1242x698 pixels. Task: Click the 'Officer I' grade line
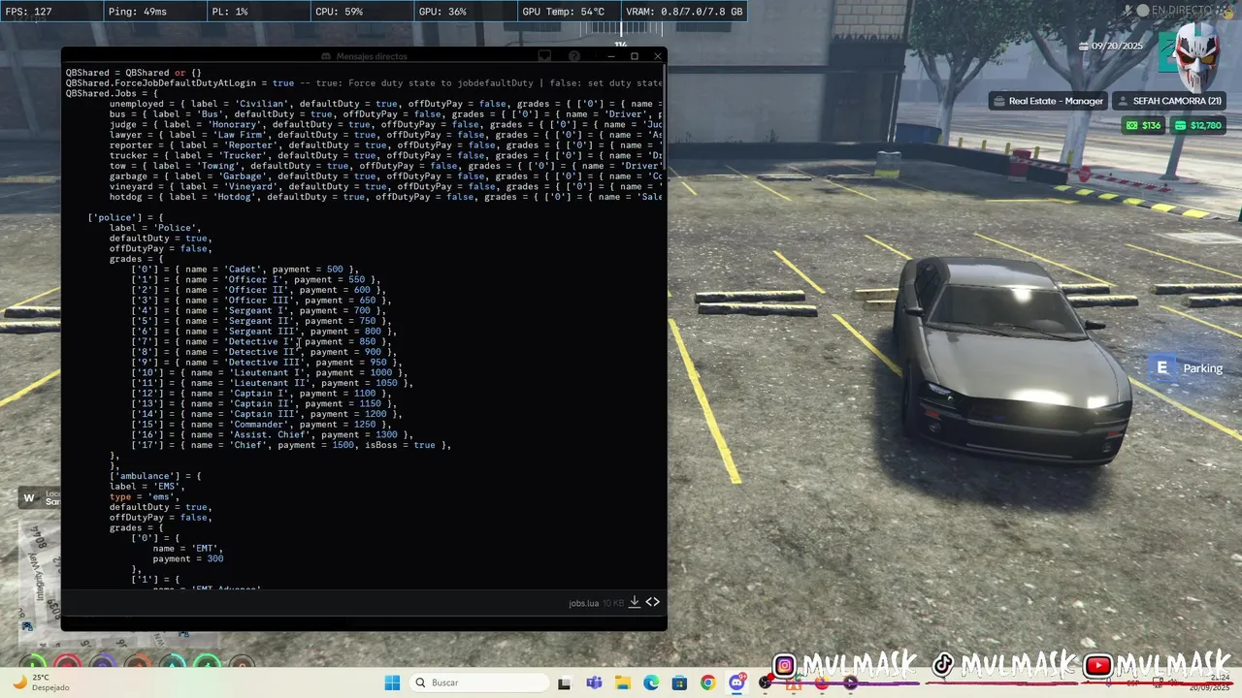pos(255,279)
